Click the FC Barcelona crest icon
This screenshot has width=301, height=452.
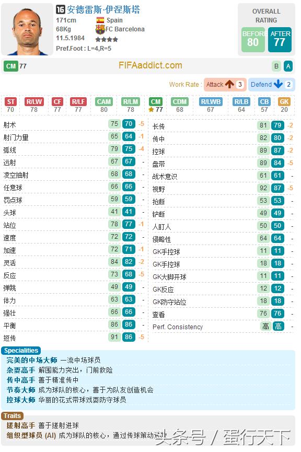pos(100,29)
